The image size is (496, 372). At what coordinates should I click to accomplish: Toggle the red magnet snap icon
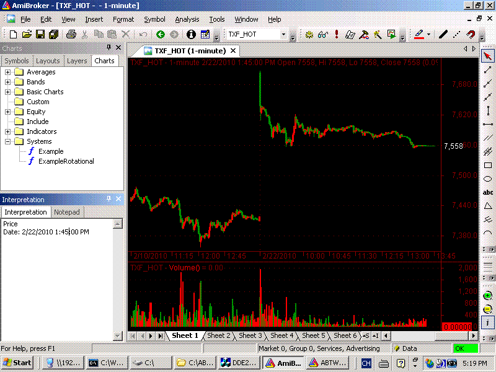coord(471,34)
